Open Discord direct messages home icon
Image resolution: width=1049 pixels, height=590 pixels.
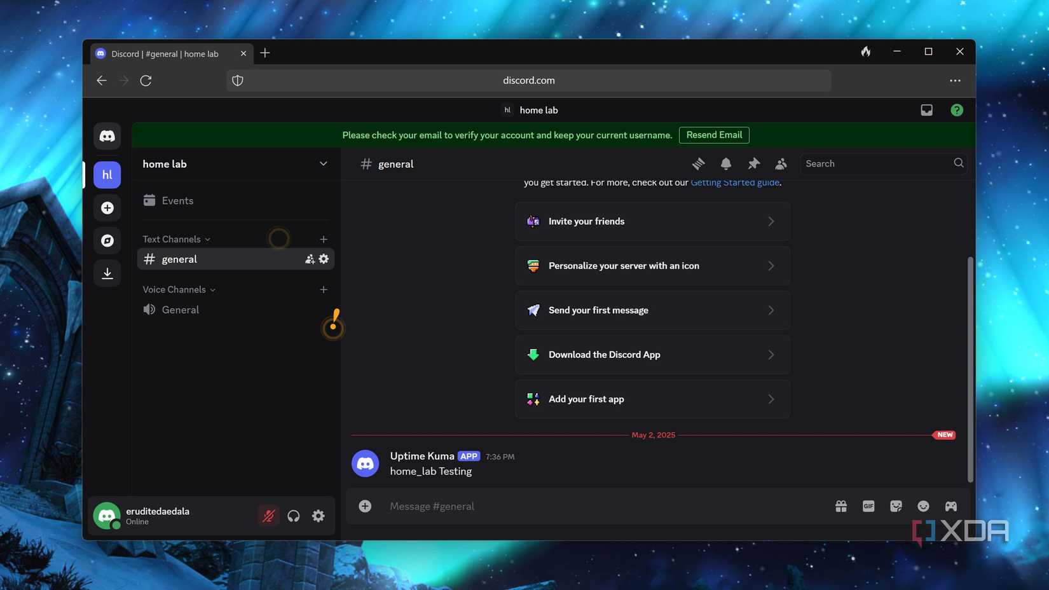[x=107, y=136]
